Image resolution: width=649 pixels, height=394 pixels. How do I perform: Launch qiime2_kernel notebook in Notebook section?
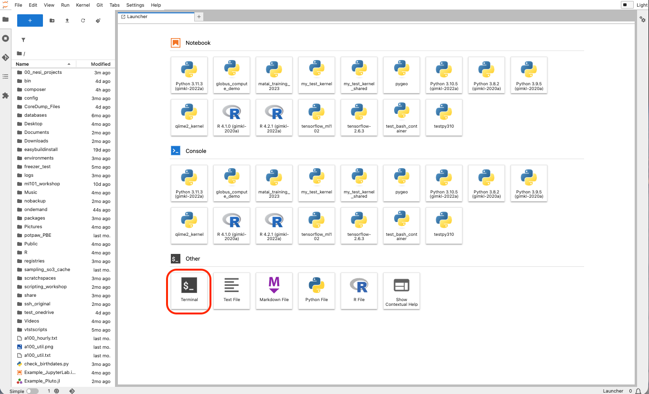tap(189, 118)
